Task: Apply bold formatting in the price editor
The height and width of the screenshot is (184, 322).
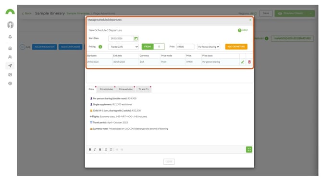Action: tap(90, 149)
